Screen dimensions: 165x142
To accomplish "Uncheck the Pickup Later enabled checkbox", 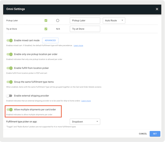I will click(x=46, y=21).
